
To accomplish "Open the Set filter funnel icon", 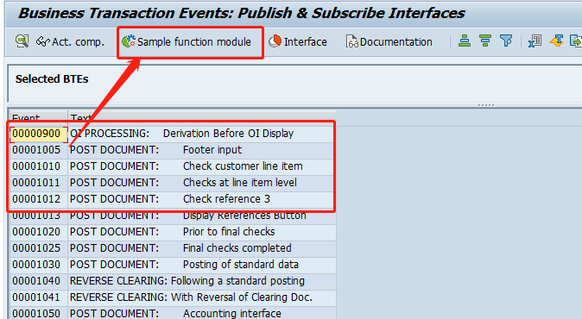I will point(505,41).
